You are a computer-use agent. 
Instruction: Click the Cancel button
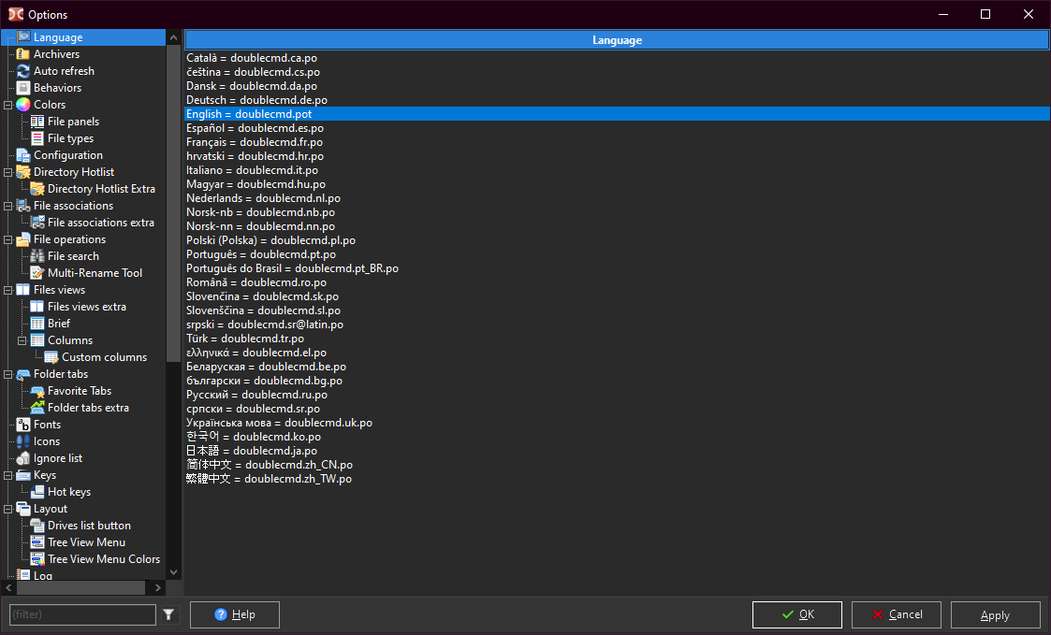tap(897, 614)
